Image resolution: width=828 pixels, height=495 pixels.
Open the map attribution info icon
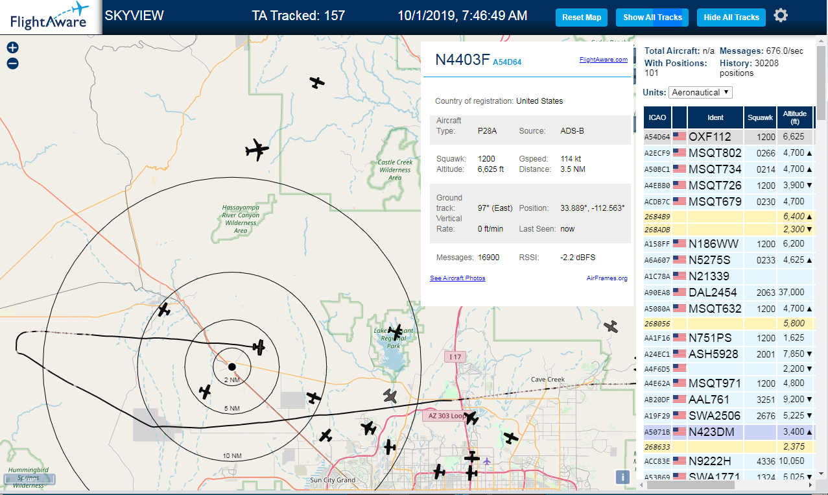tap(622, 477)
